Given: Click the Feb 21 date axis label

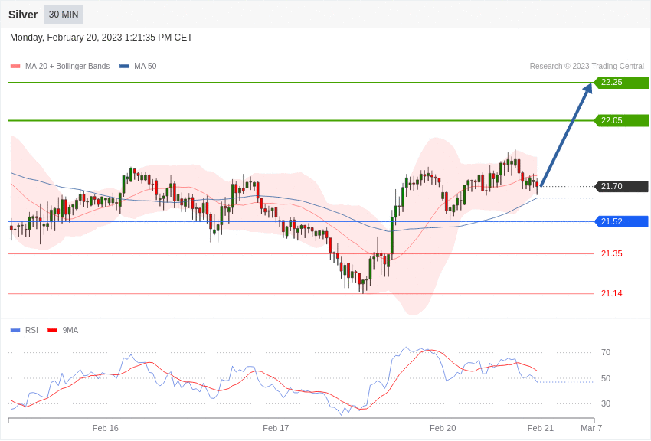Looking at the screenshot, I should tap(541, 428).
